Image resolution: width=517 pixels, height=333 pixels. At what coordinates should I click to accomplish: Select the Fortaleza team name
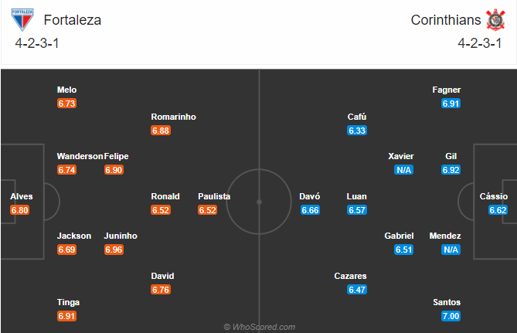[x=73, y=20]
